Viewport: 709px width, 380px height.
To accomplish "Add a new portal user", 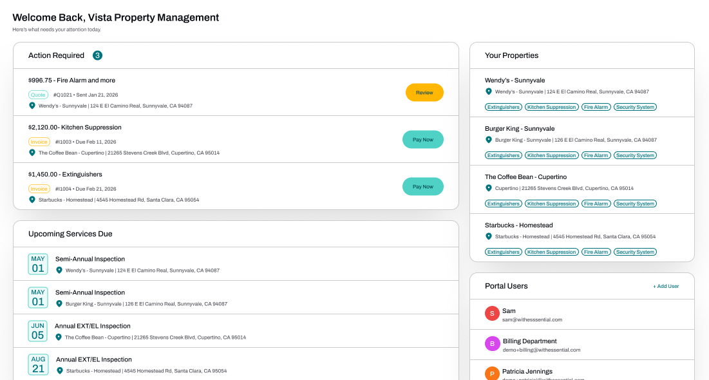I will pos(666,287).
